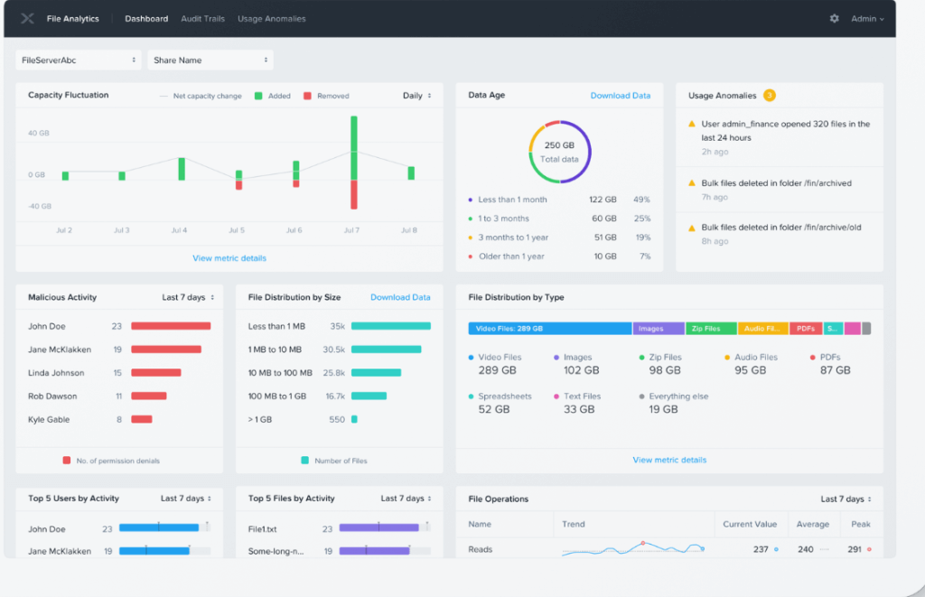Go to the Dashboard tab
This screenshot has width=925, height=597.
point(146,19)
